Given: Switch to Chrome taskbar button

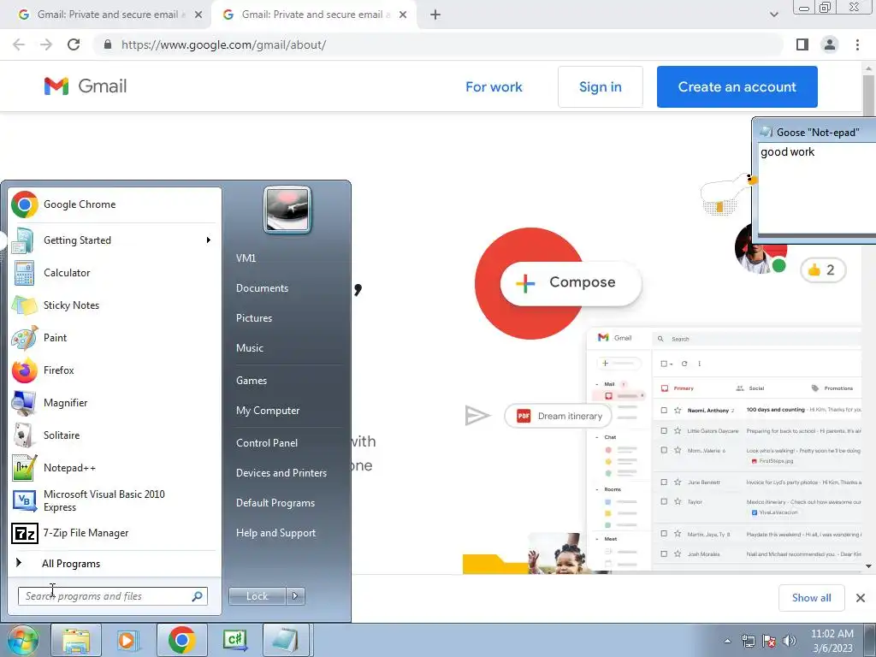Looking at the screenshot, I should click(181, 640).
